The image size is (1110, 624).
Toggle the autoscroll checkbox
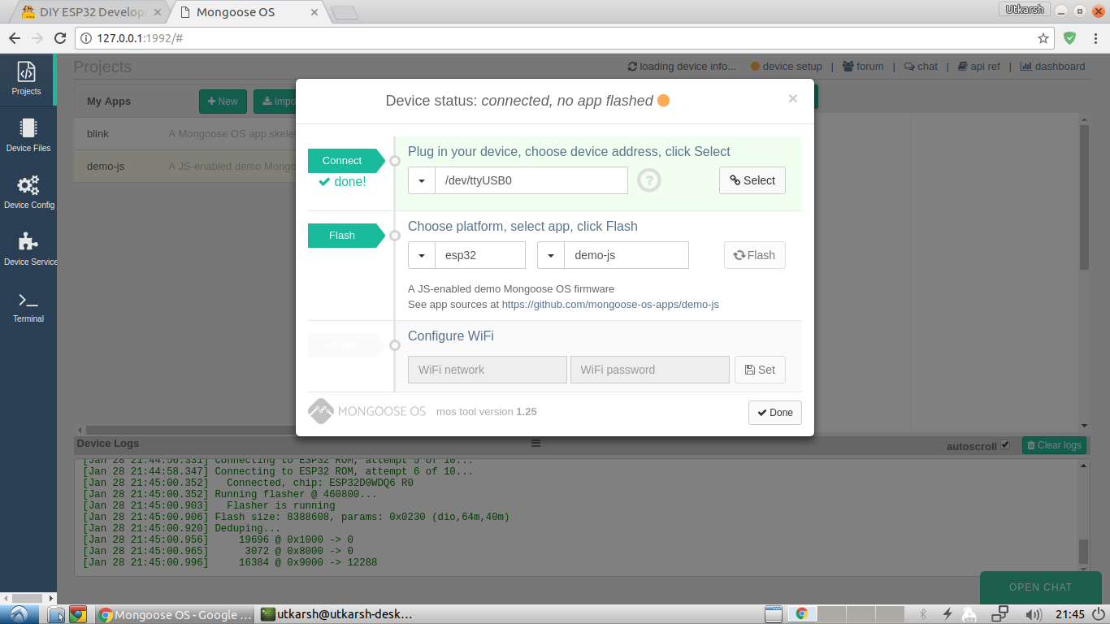tap(1005, 445)
